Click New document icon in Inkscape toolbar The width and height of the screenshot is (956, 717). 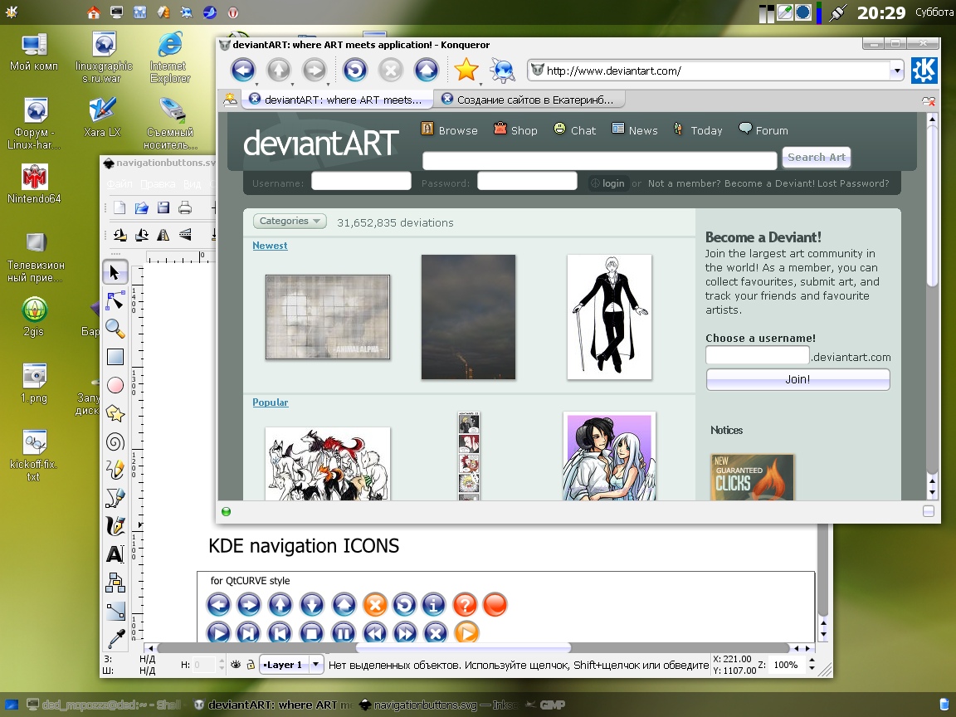tap(119, 208)
